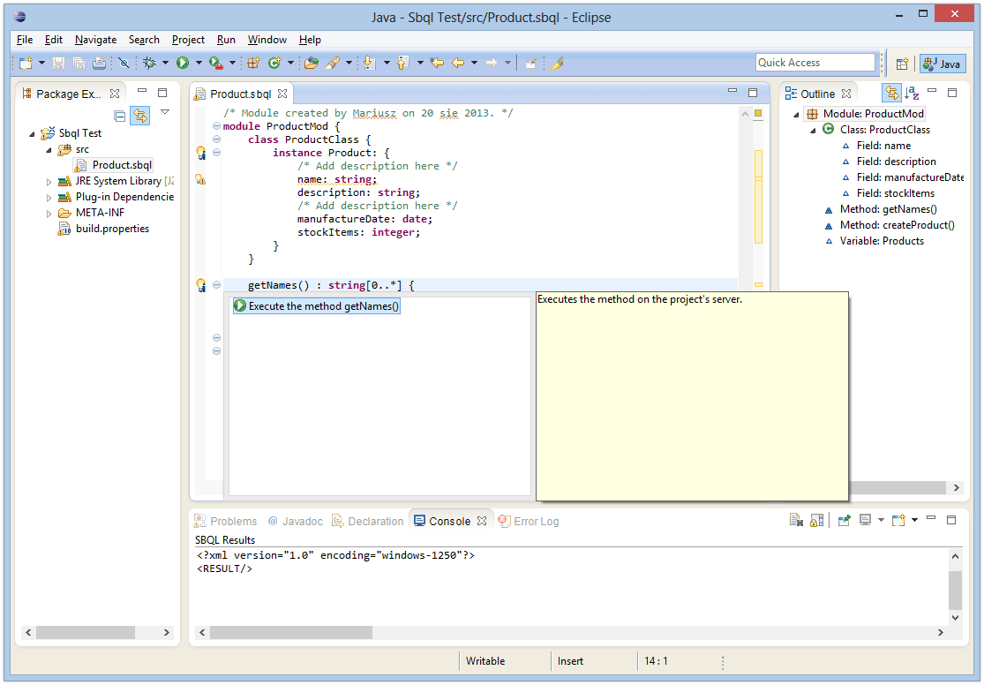Screen dimensions: 984x685
Task: Select Product.sbql in Package Explorer
Action: (x=114, y=165)
